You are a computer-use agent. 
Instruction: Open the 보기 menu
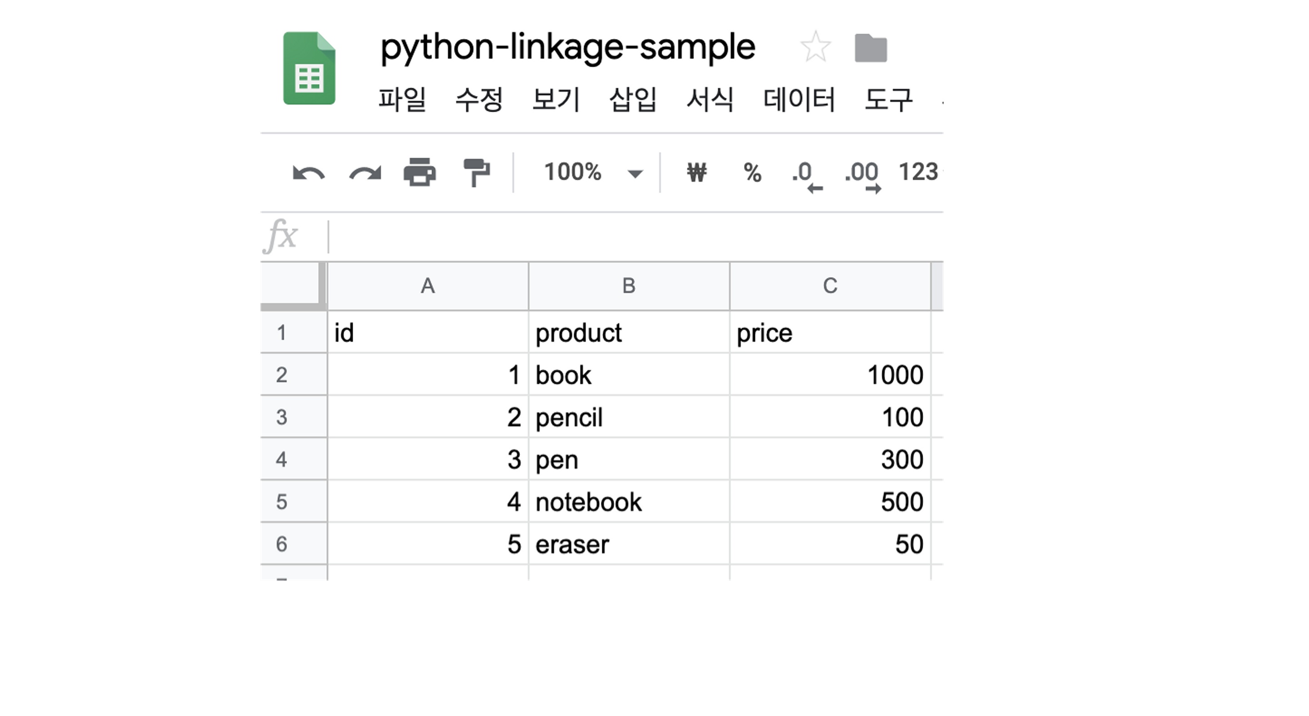click(x=555, y=99)
